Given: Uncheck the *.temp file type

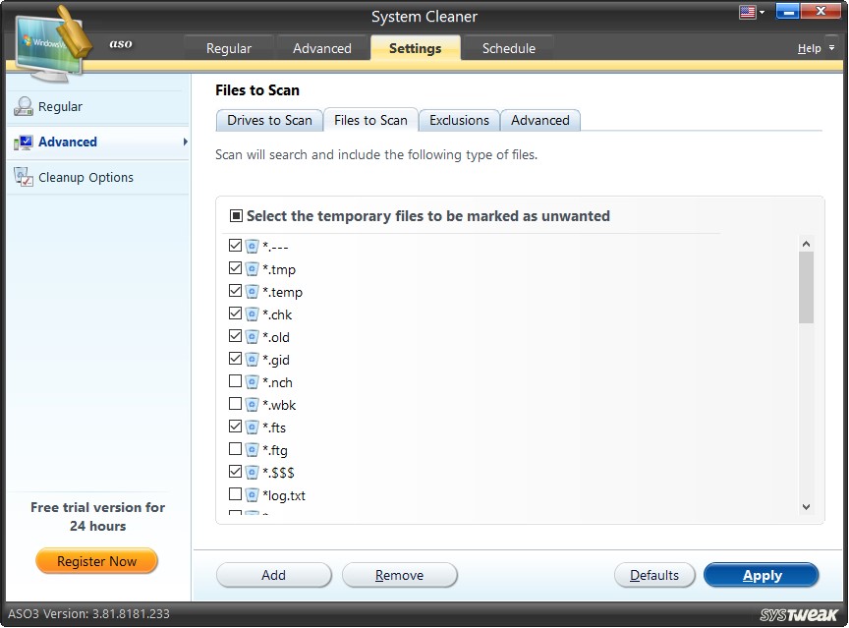Looking at the screenshot, I should (x=235, y=291).
